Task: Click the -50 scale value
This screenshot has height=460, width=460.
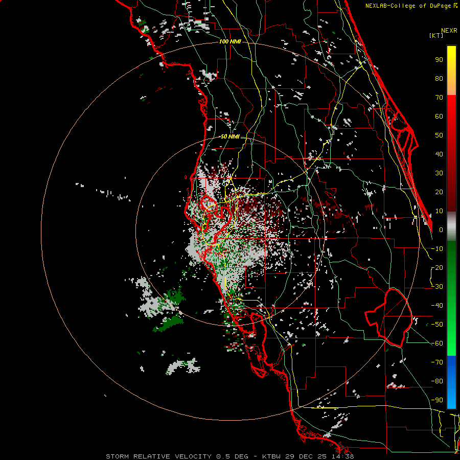Action: coord(437,325)
